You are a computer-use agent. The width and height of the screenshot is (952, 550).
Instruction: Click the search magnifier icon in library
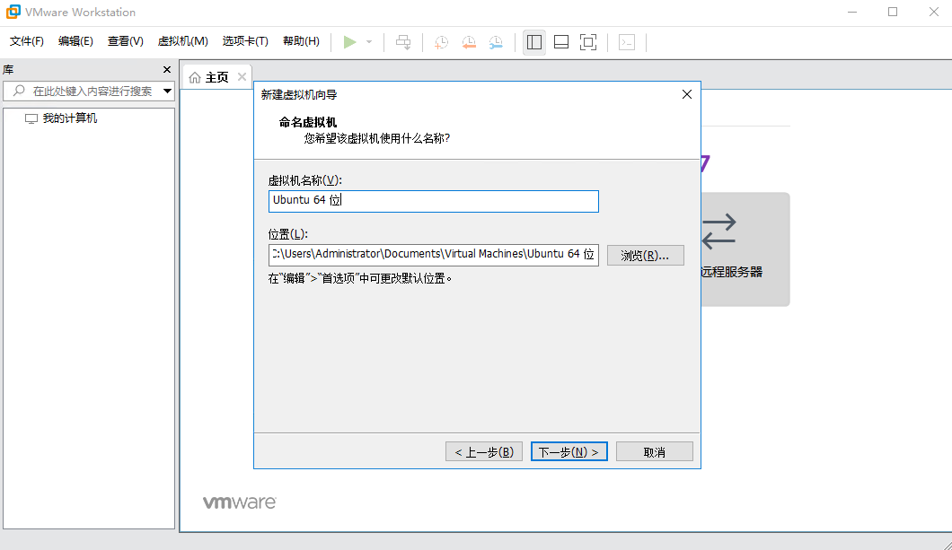pyautogui.click(x=19, y=91)
